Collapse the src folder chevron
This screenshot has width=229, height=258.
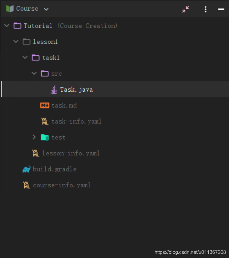pyautogui.click(x=34, y=73)
